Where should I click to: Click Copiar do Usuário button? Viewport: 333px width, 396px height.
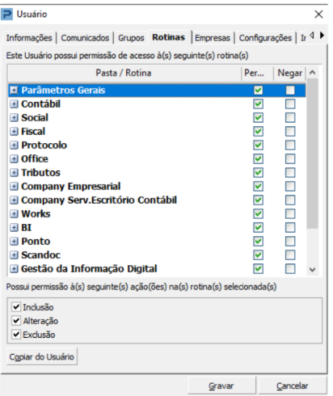pos(42,356)
